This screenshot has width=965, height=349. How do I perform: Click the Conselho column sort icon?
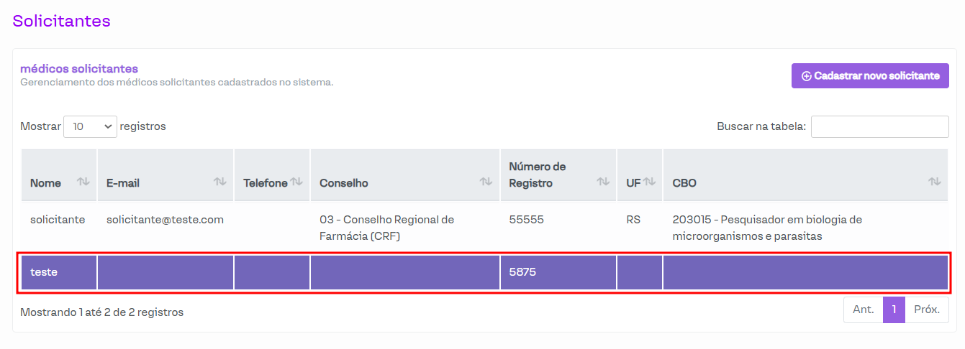coord(486,182)
